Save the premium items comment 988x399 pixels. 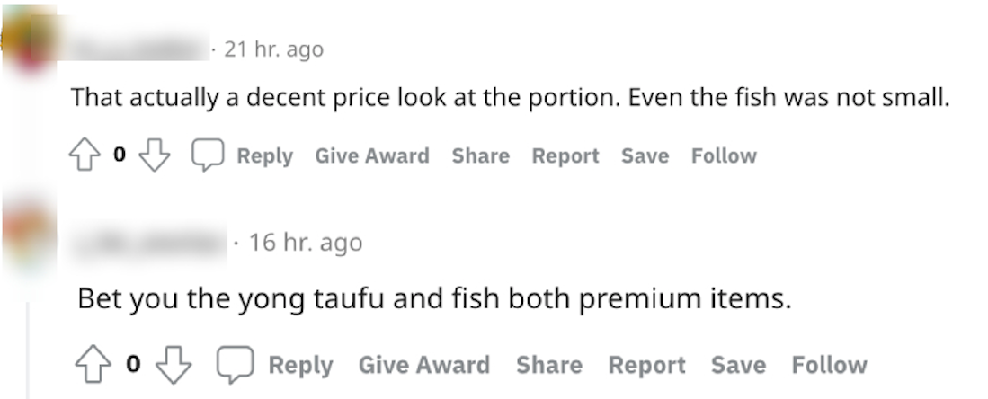pos(738,365)
